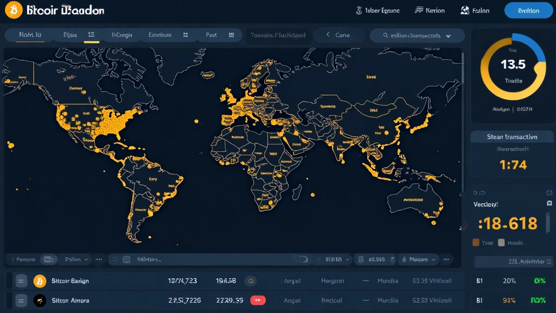Expand the top search dropdown chevron
This screenshot has width=556, height=313.
pos(448,36)
